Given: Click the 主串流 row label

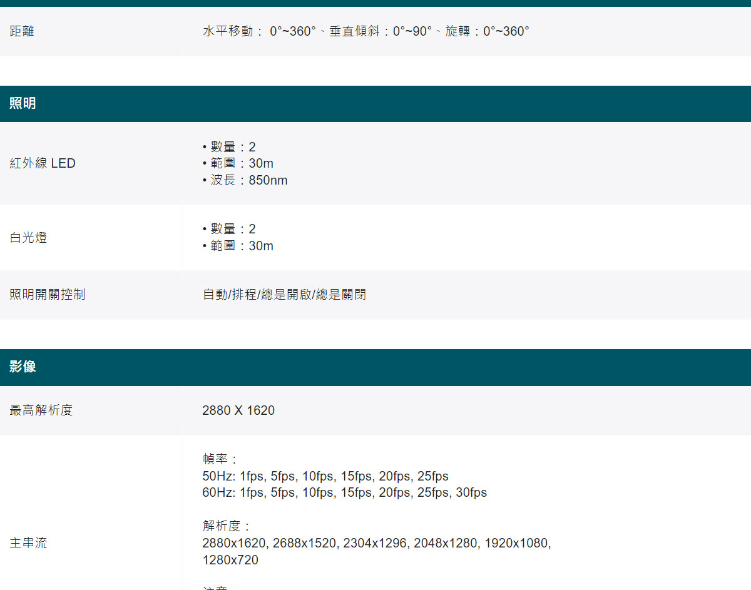Looking at the screenshot, I should click(x=28, y=543).
